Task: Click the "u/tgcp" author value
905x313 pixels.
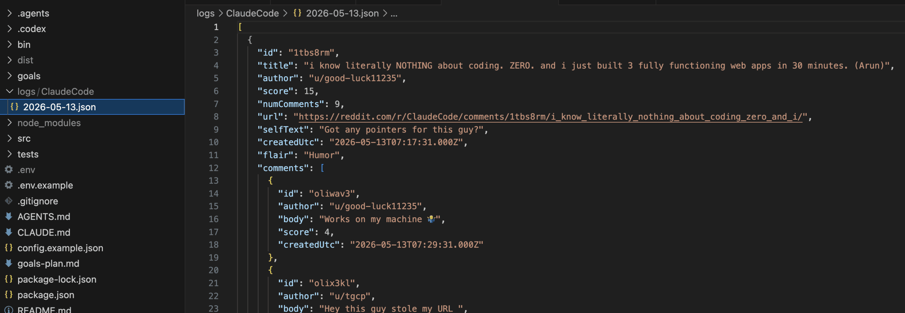Action: coord(350,296)
